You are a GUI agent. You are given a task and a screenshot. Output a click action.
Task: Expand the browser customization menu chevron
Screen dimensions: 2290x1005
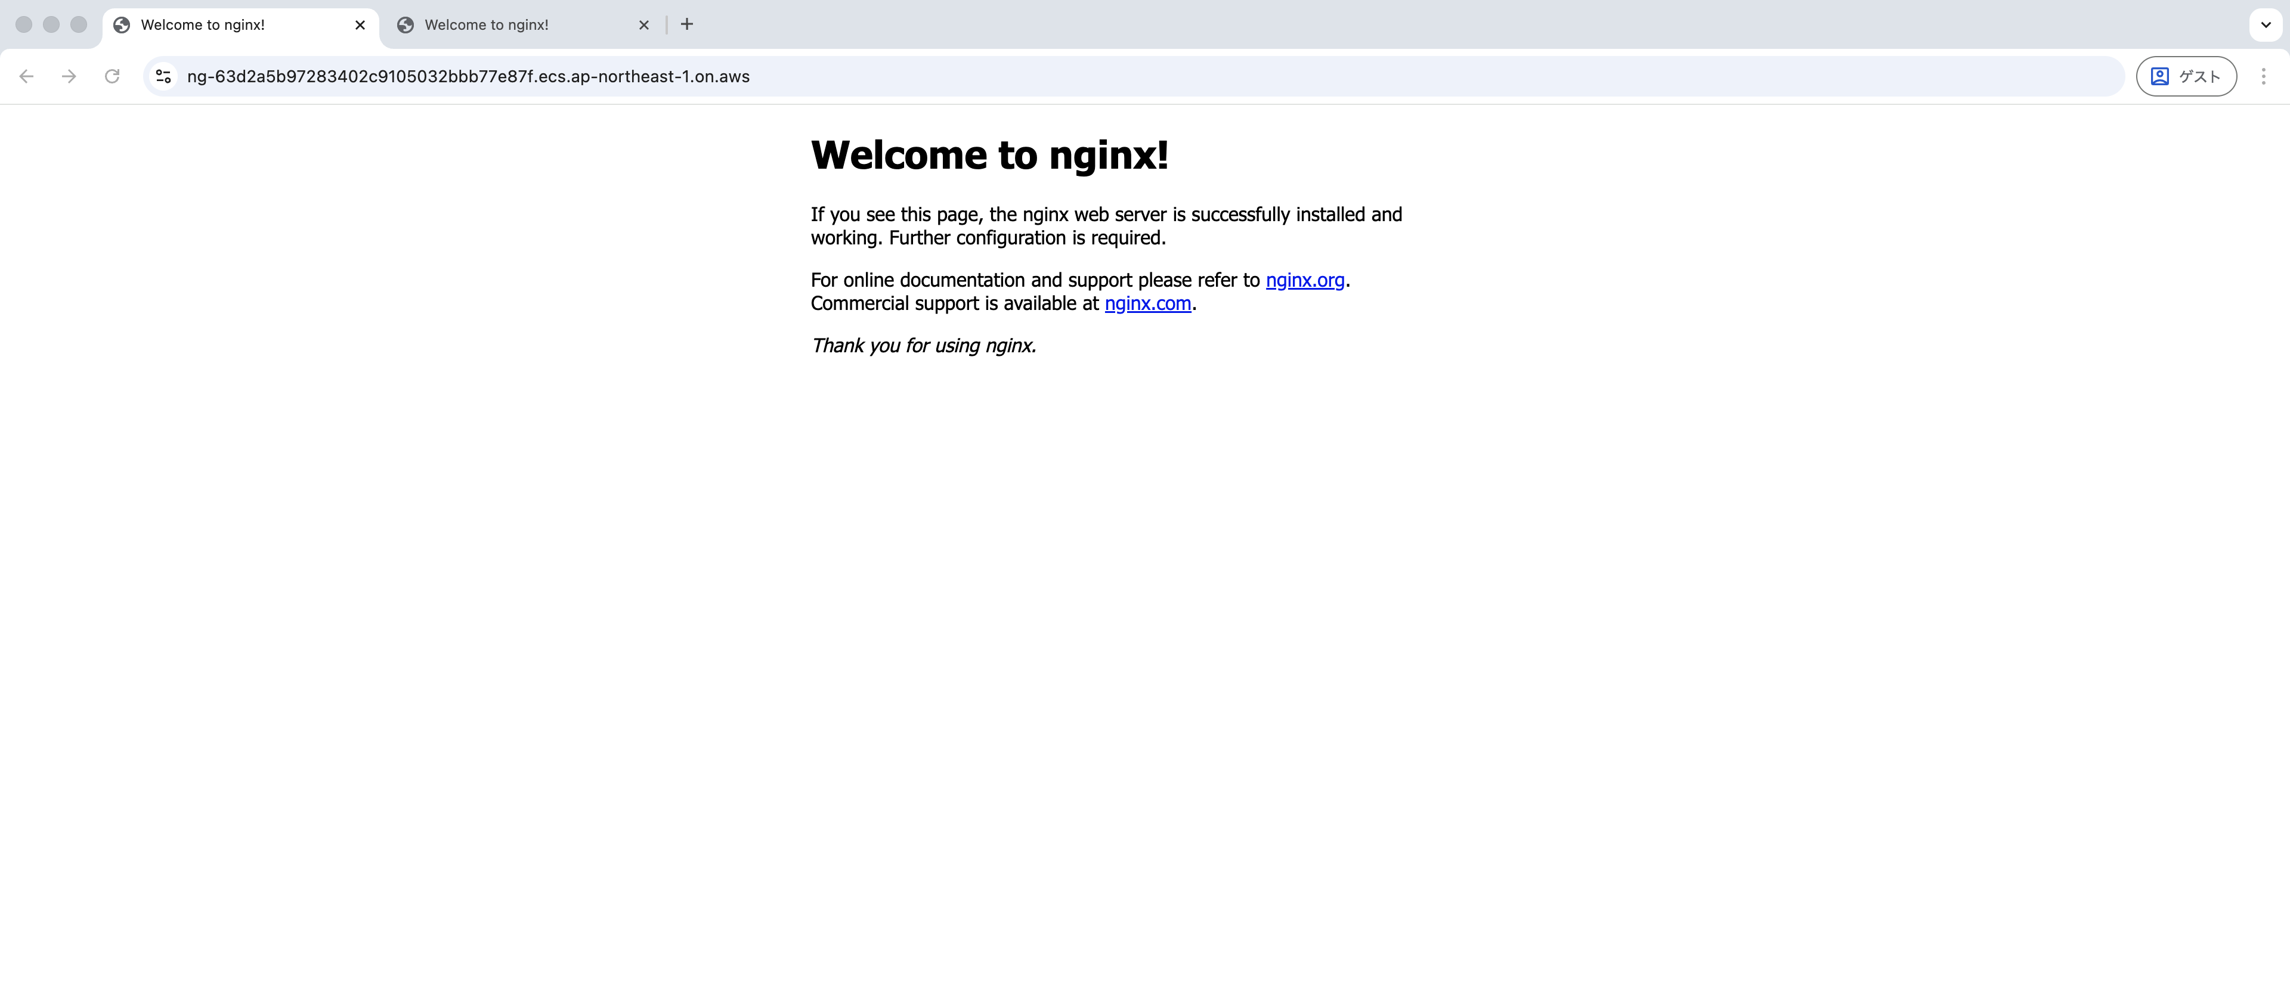pos(2264,25)
